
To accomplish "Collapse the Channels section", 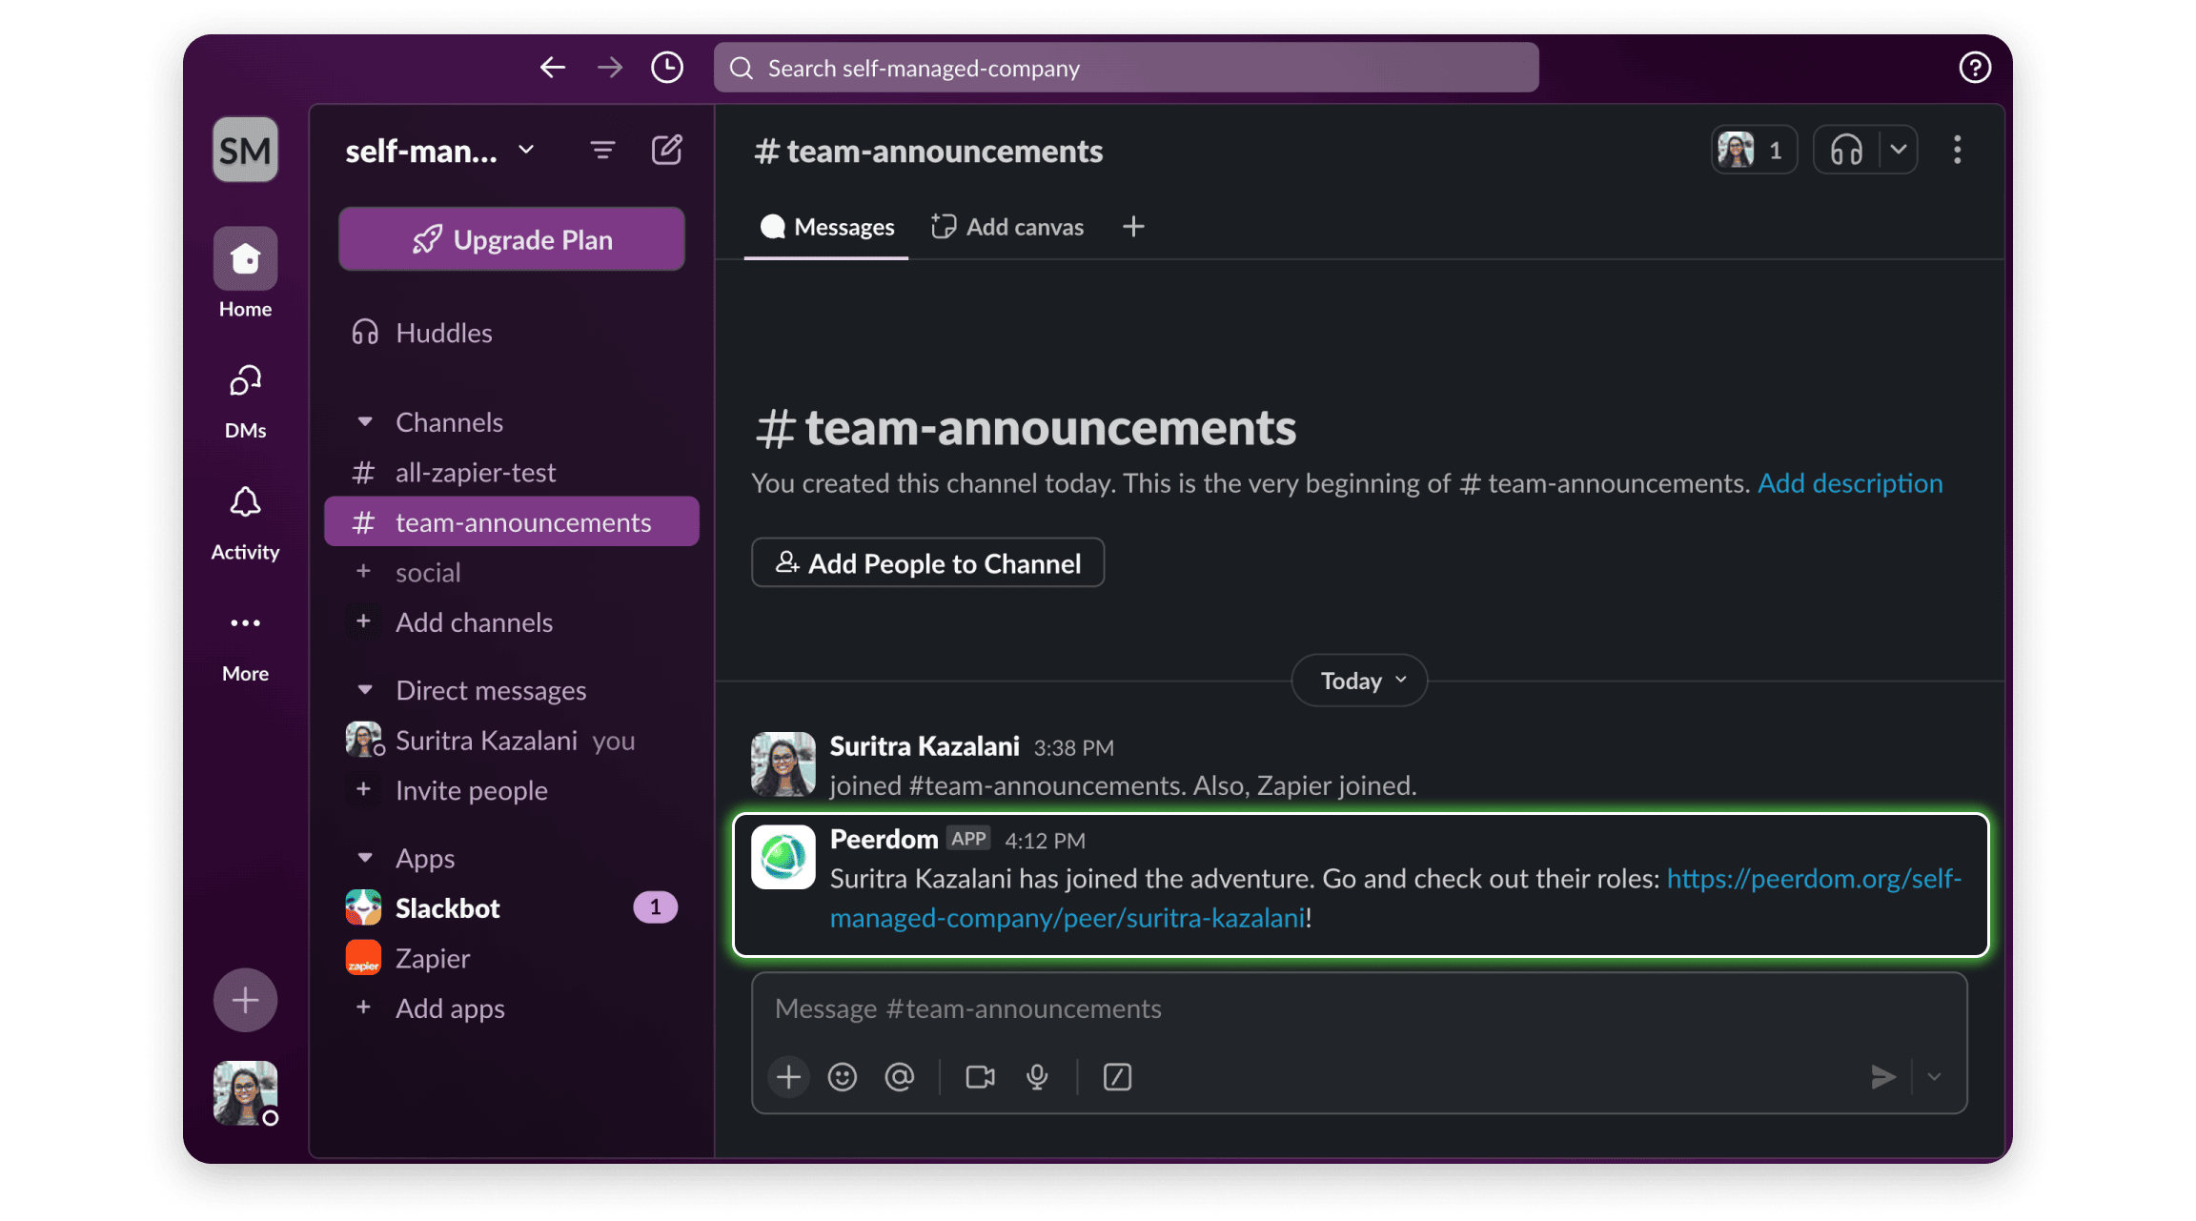I will [x=365, y=421].
